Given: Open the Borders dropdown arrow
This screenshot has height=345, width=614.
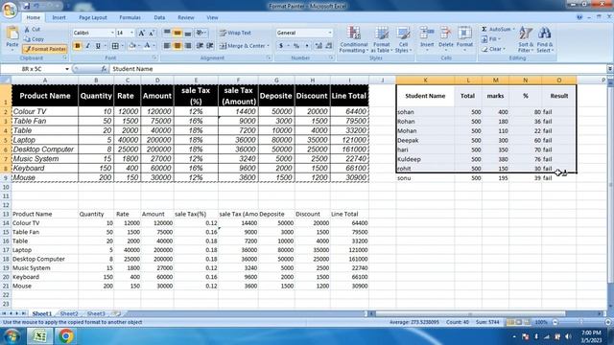Looking at the screenshot, I should click(122, 46).
